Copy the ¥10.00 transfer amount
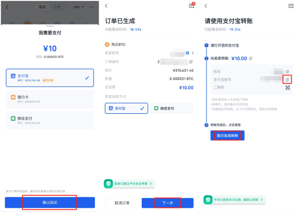This screenshot has width=299, height=212. pos(251,58)
